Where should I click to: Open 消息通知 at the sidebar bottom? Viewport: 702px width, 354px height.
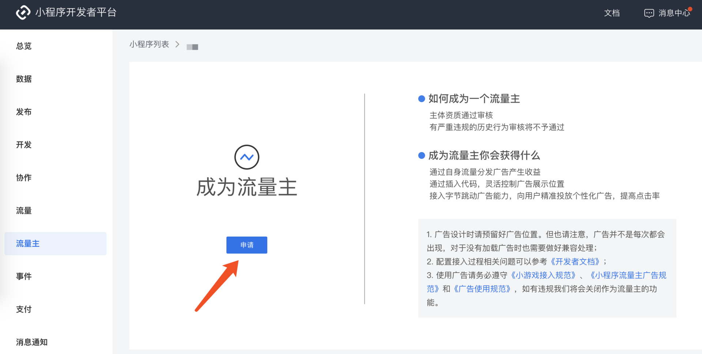point(32,342)
